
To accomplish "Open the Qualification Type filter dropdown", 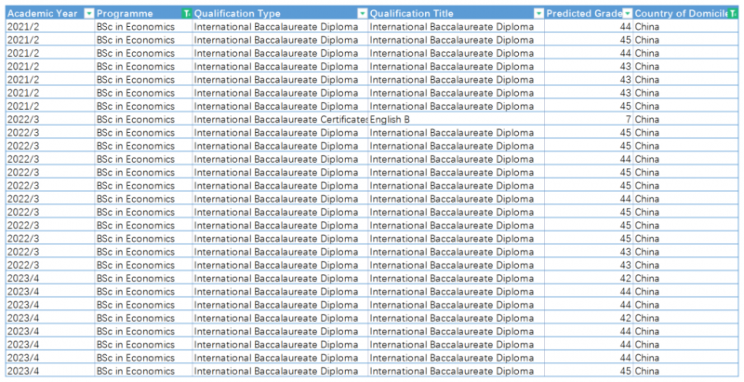I will click(363, 14).
